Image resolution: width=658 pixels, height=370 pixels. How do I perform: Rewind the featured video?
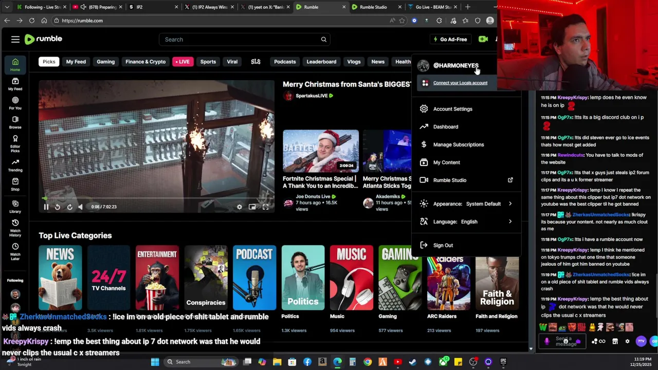(58, 207)
